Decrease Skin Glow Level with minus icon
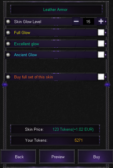 point(76,21)
